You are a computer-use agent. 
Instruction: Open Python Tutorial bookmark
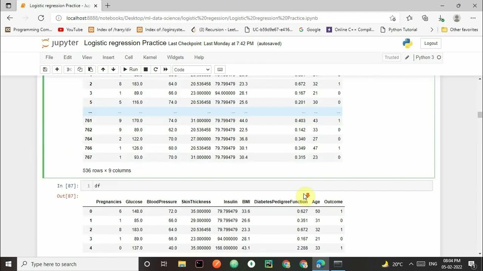pos(399,29)
